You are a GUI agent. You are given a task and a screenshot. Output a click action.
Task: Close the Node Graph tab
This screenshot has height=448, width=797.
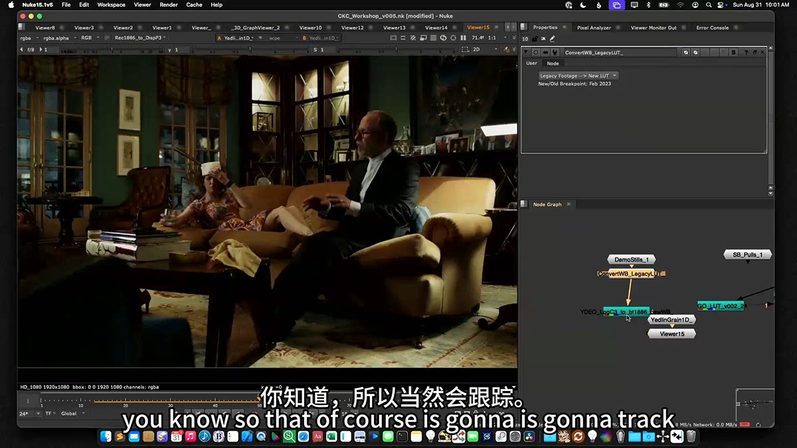569,204
